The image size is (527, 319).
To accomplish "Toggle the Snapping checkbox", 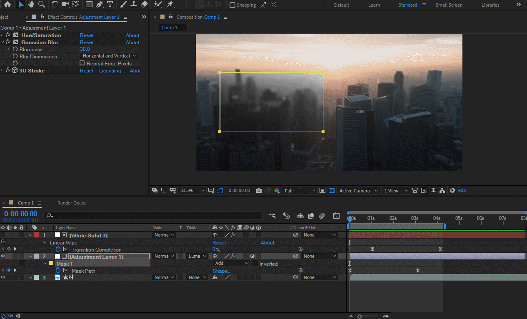I will tap(232, 5).
